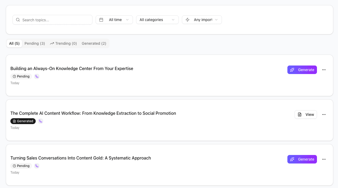Click View on the AI Content Workflow topic
This screenshot has height=188, width=338.
pos(306,114)
